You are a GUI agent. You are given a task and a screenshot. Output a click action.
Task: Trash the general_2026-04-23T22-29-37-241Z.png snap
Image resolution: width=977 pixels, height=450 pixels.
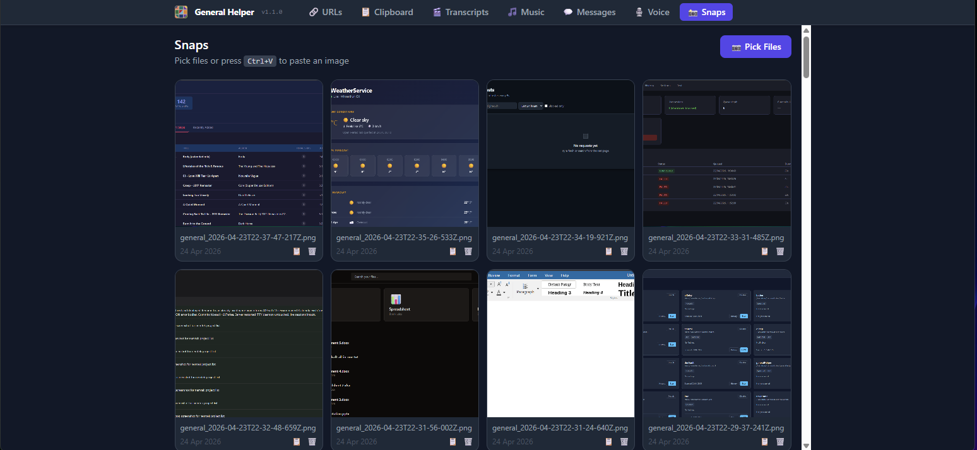pos(780,442)
